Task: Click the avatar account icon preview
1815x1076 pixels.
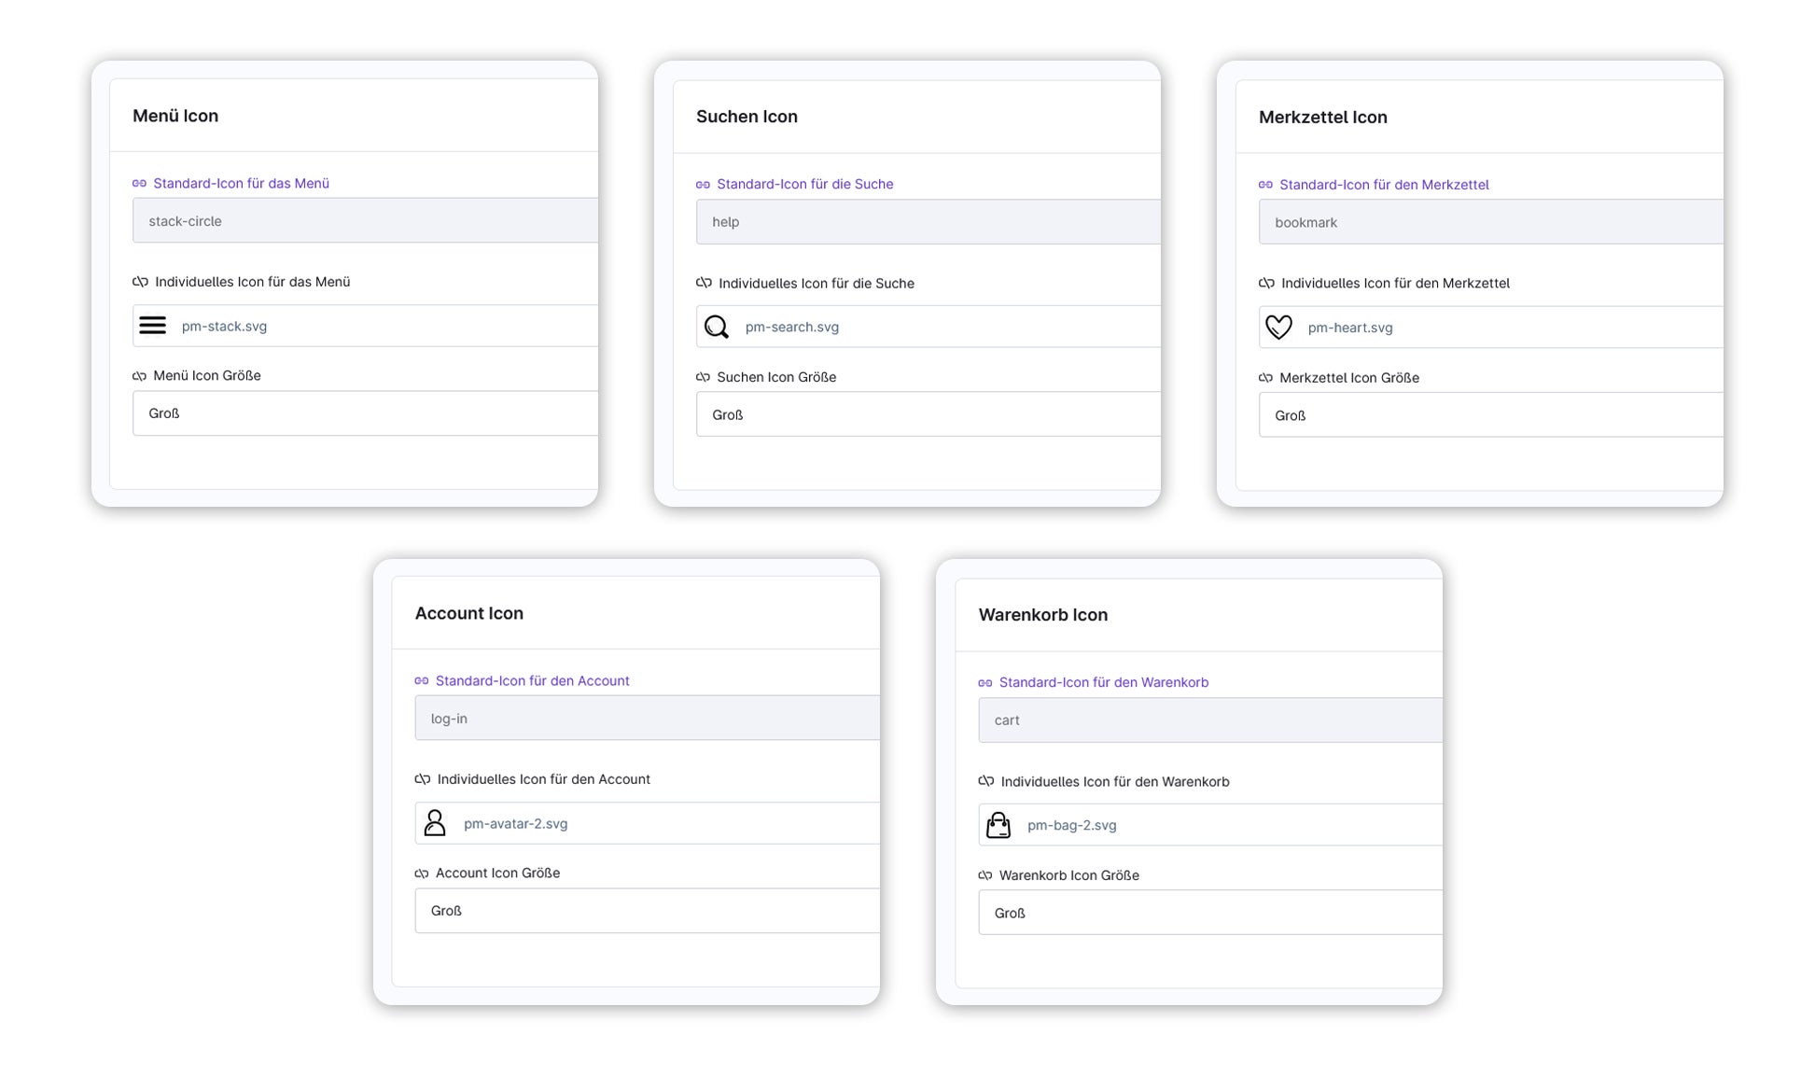Action: [435, 823]
